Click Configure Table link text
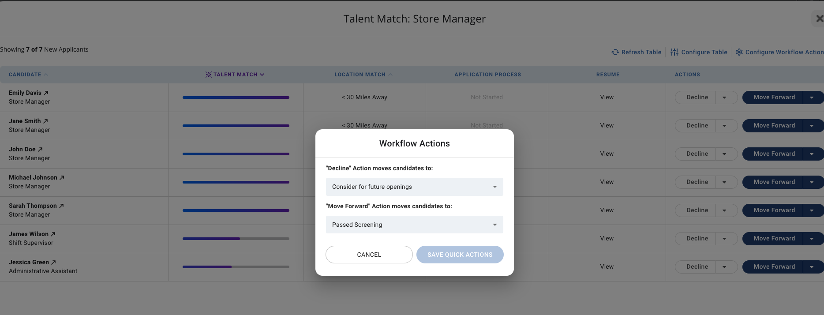This screenshot has height=315, width=824. (x=704, y=52)
